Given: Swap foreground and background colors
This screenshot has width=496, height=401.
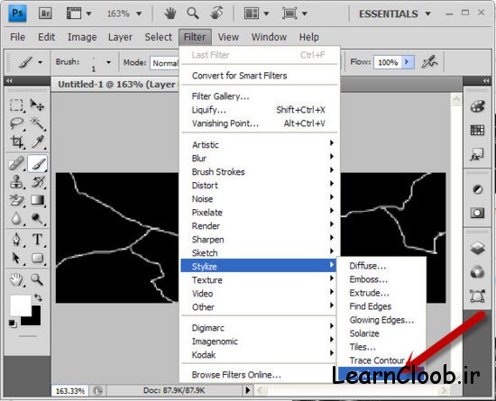Looking at the screenshot, I should [38, 297].
